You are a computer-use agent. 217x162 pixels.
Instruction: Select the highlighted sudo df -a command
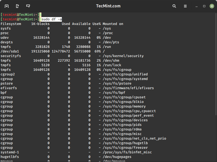point(51,19)
